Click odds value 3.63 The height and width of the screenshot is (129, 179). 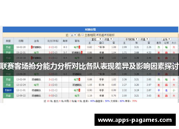(149, 96)
